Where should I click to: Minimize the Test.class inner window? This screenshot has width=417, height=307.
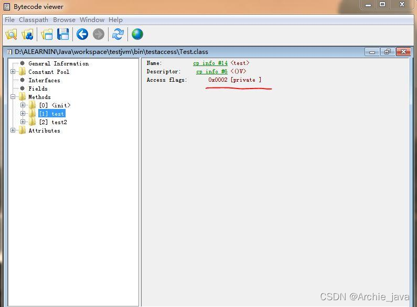pyautogui.click(x=372, y=52)
